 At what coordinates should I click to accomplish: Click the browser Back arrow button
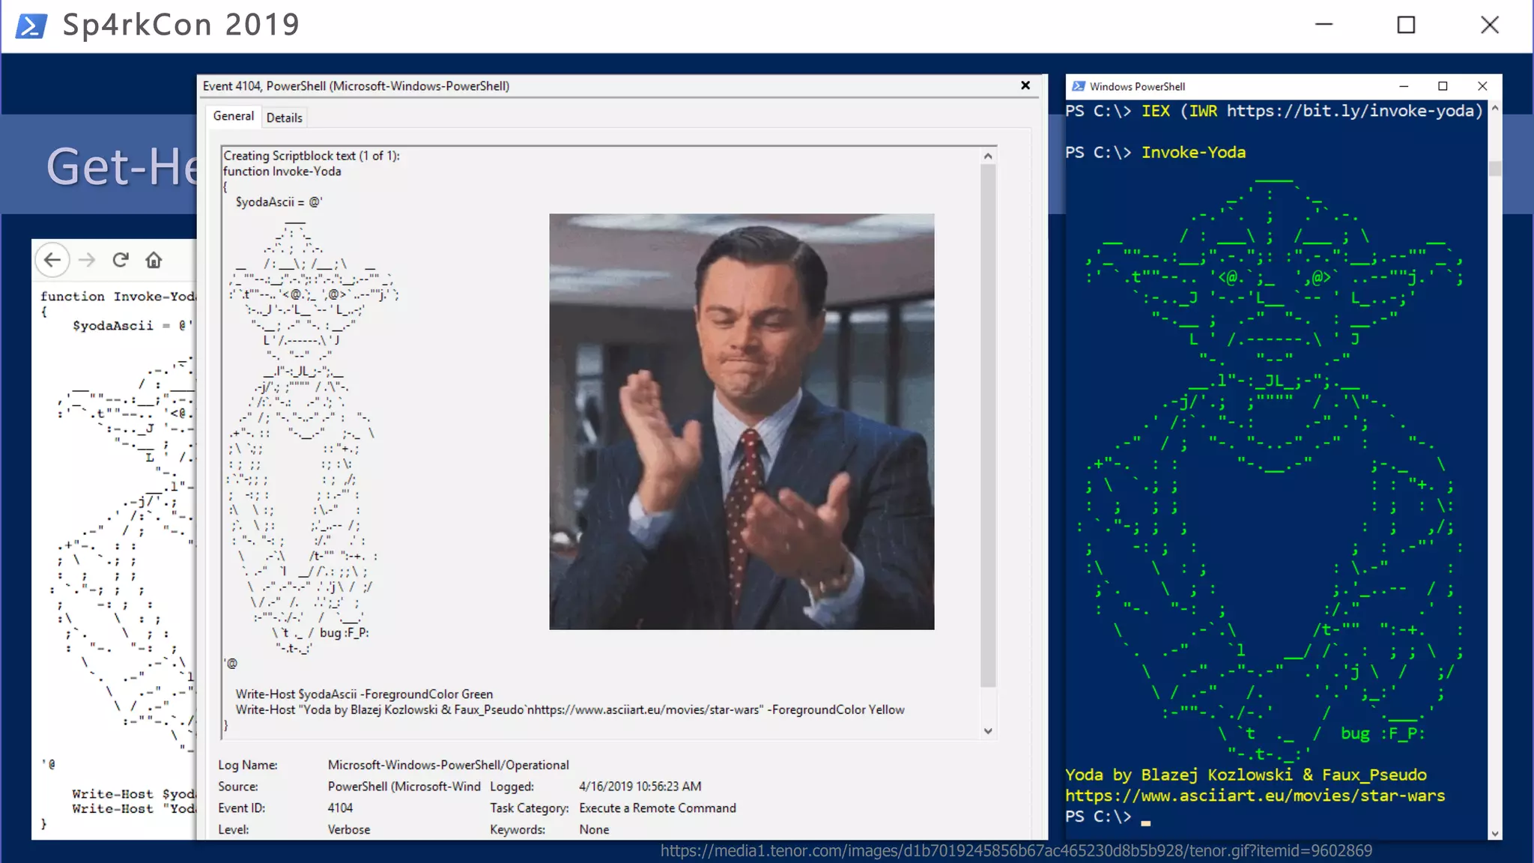coord(52,260)
